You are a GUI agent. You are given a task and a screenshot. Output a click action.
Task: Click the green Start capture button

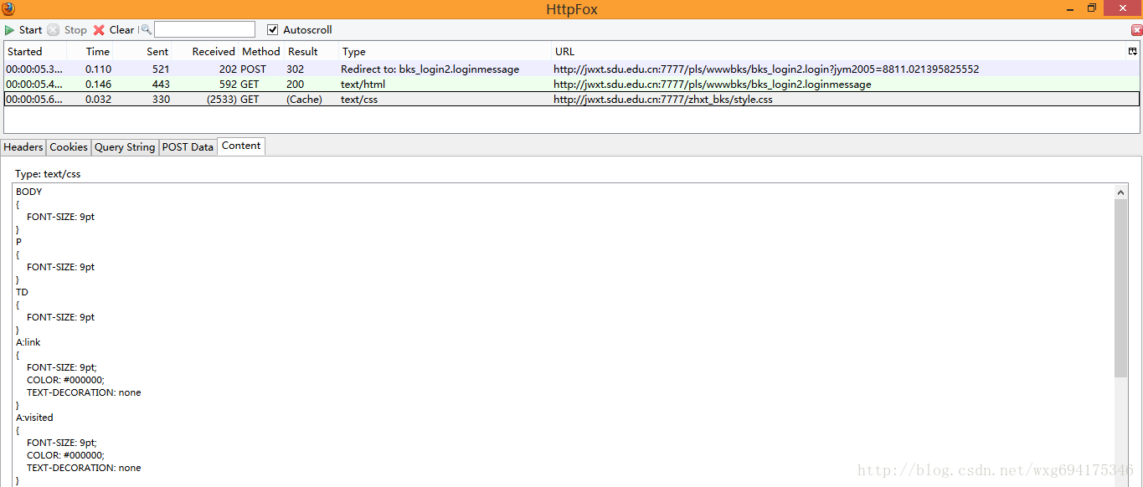tap(23, 29)
